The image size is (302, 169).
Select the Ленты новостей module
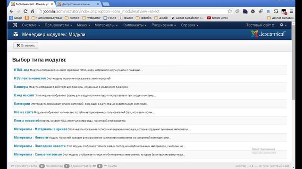pos(26,121)
